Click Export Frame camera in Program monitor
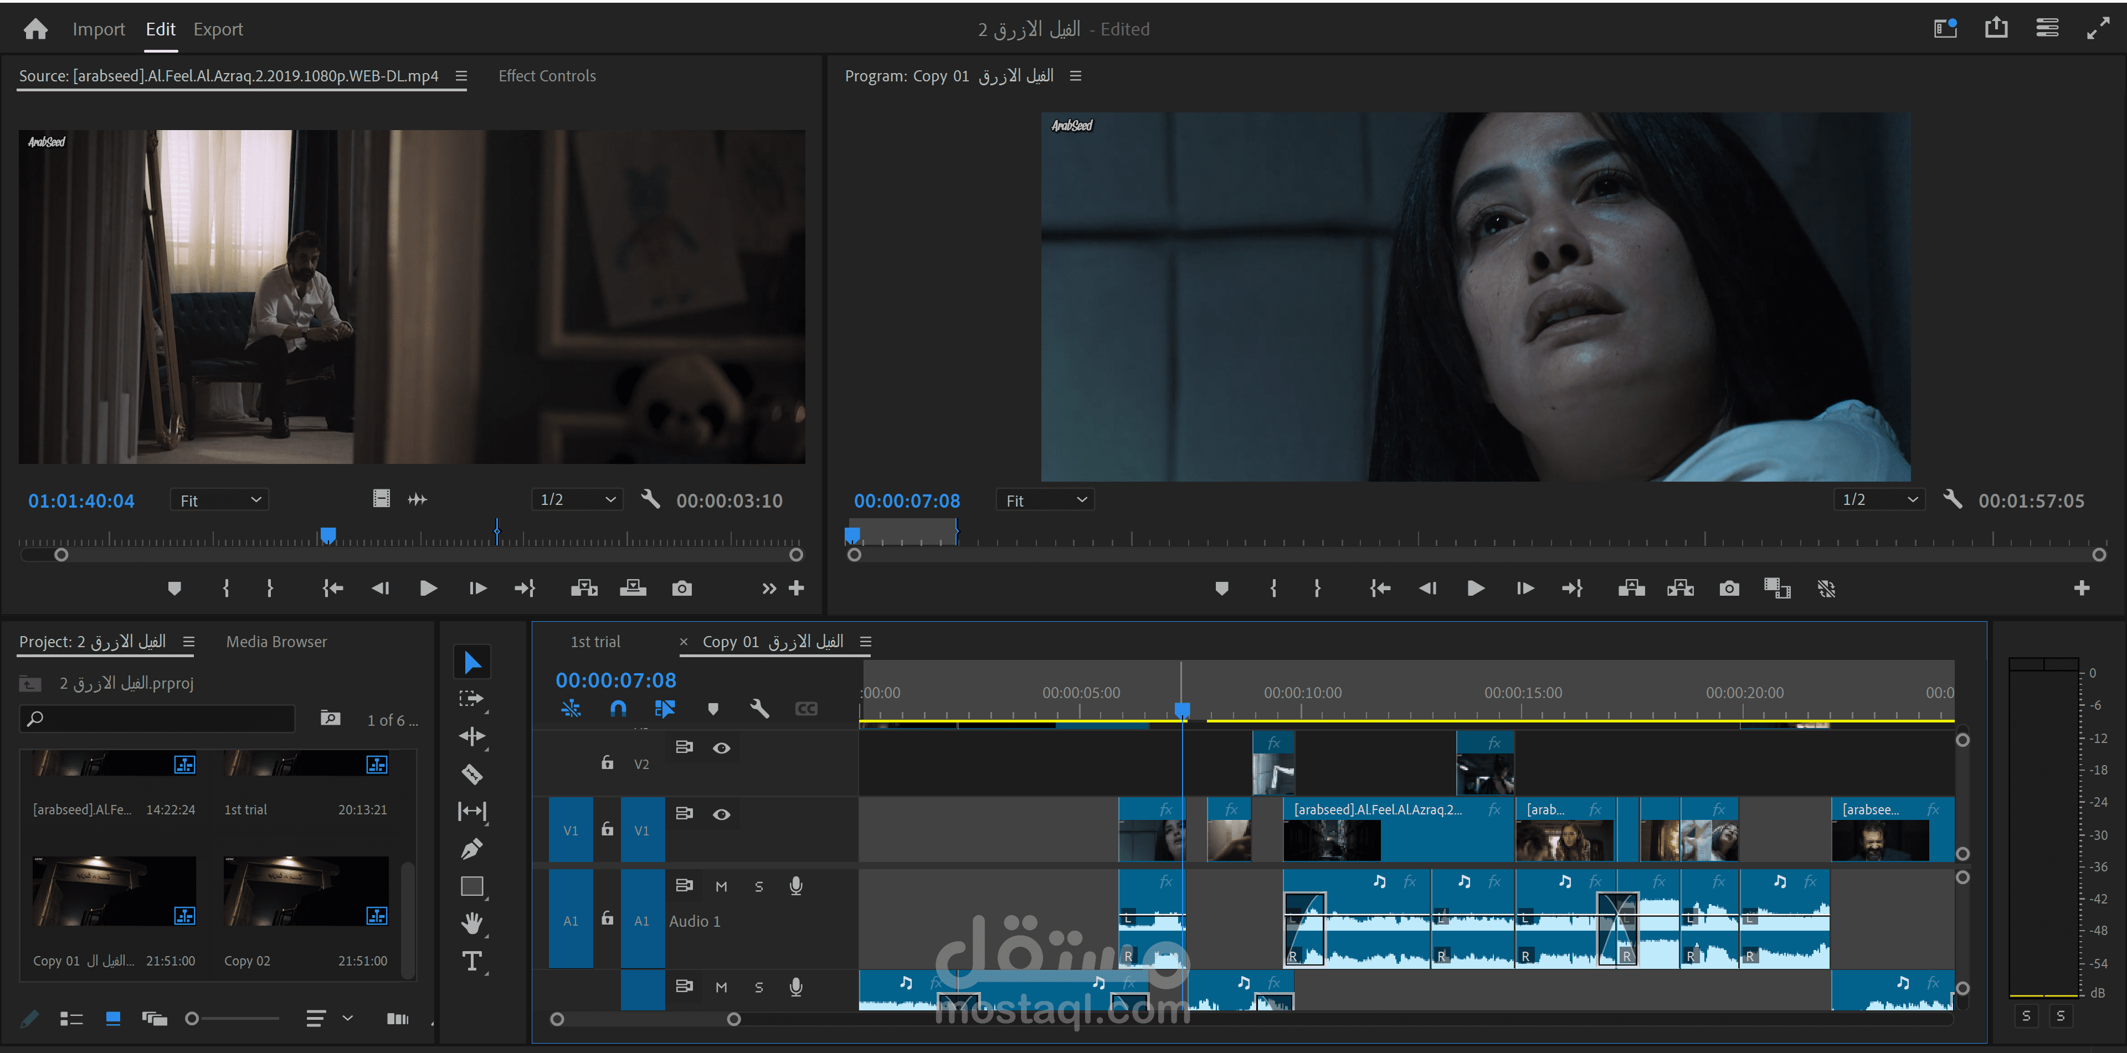Image resolution: width=2127 pixels, height=1053 pixels. tap(1729, 589)
